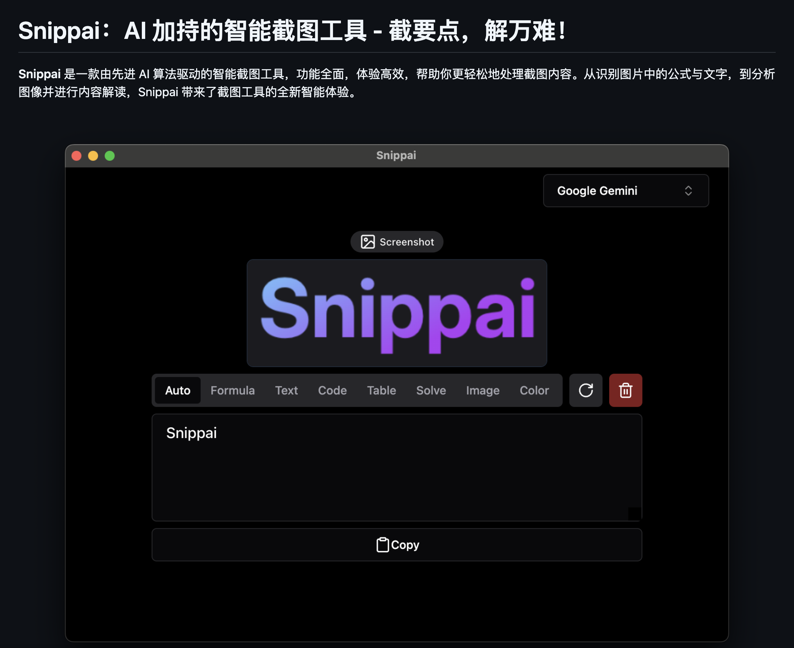Click the Snippai logo screenshot preview
This screenshot has height=648, width=794.
pos(397,313)
